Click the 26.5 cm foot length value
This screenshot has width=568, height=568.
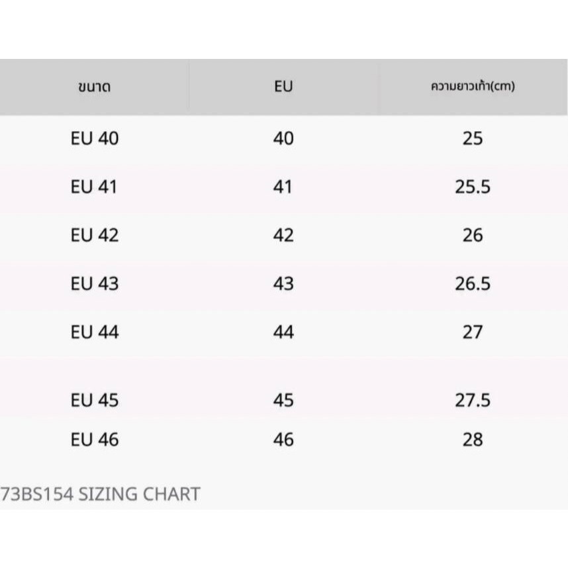473,283
